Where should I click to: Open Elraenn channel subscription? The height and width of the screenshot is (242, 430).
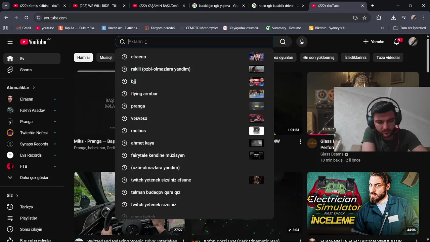(32, 99)
